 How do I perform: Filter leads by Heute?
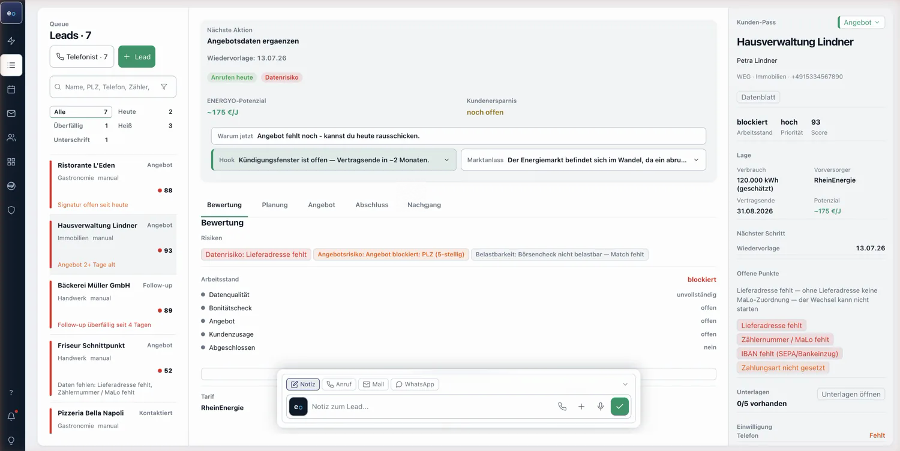[x=145, y=112]
